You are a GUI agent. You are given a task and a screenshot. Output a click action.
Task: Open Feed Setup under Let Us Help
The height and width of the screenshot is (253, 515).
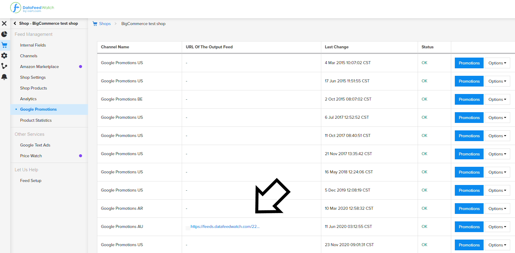tap(31, 181)
